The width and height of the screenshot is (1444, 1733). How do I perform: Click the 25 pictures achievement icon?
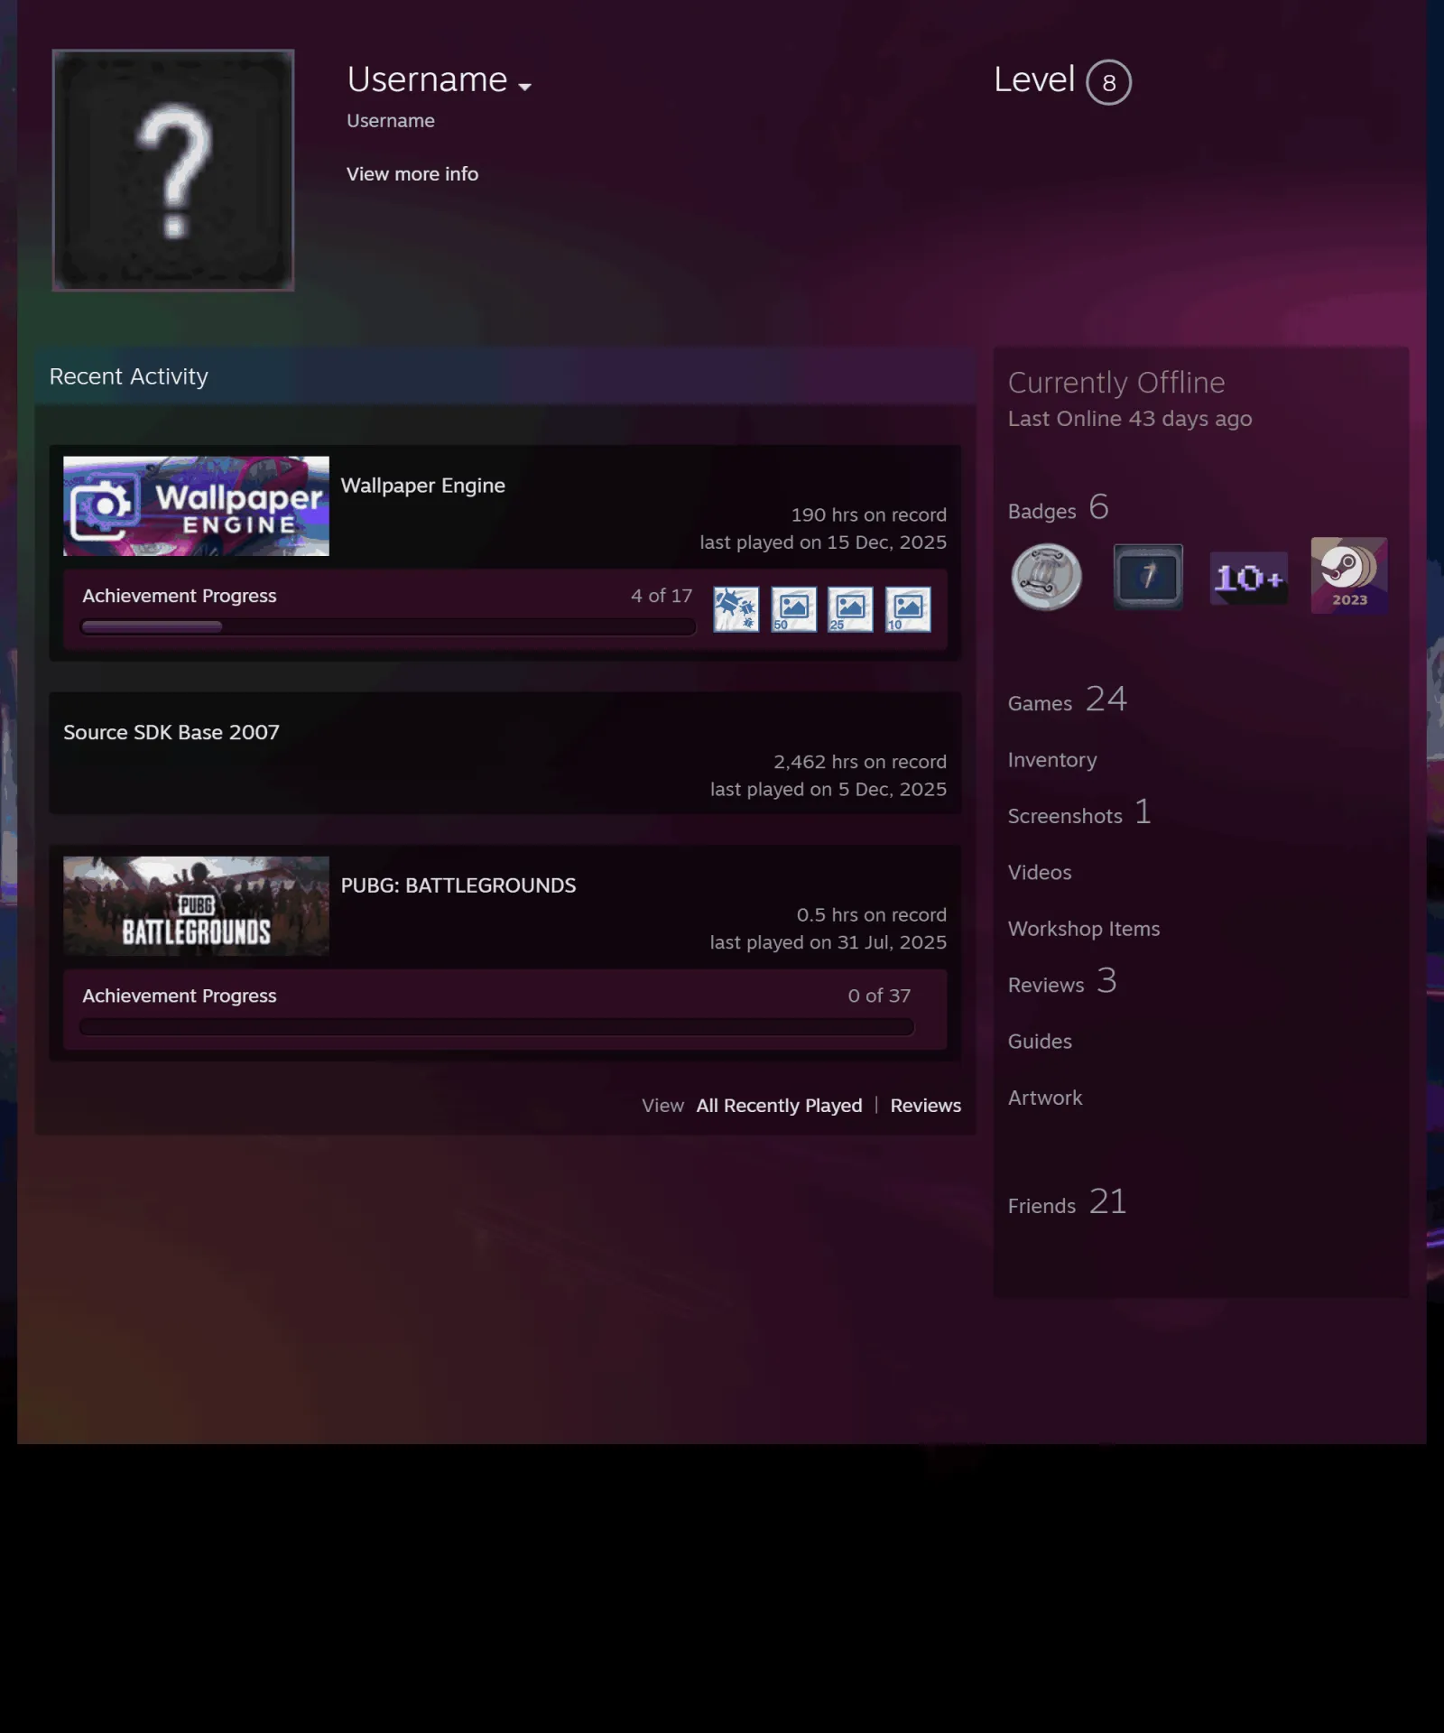tap(850, 608)
